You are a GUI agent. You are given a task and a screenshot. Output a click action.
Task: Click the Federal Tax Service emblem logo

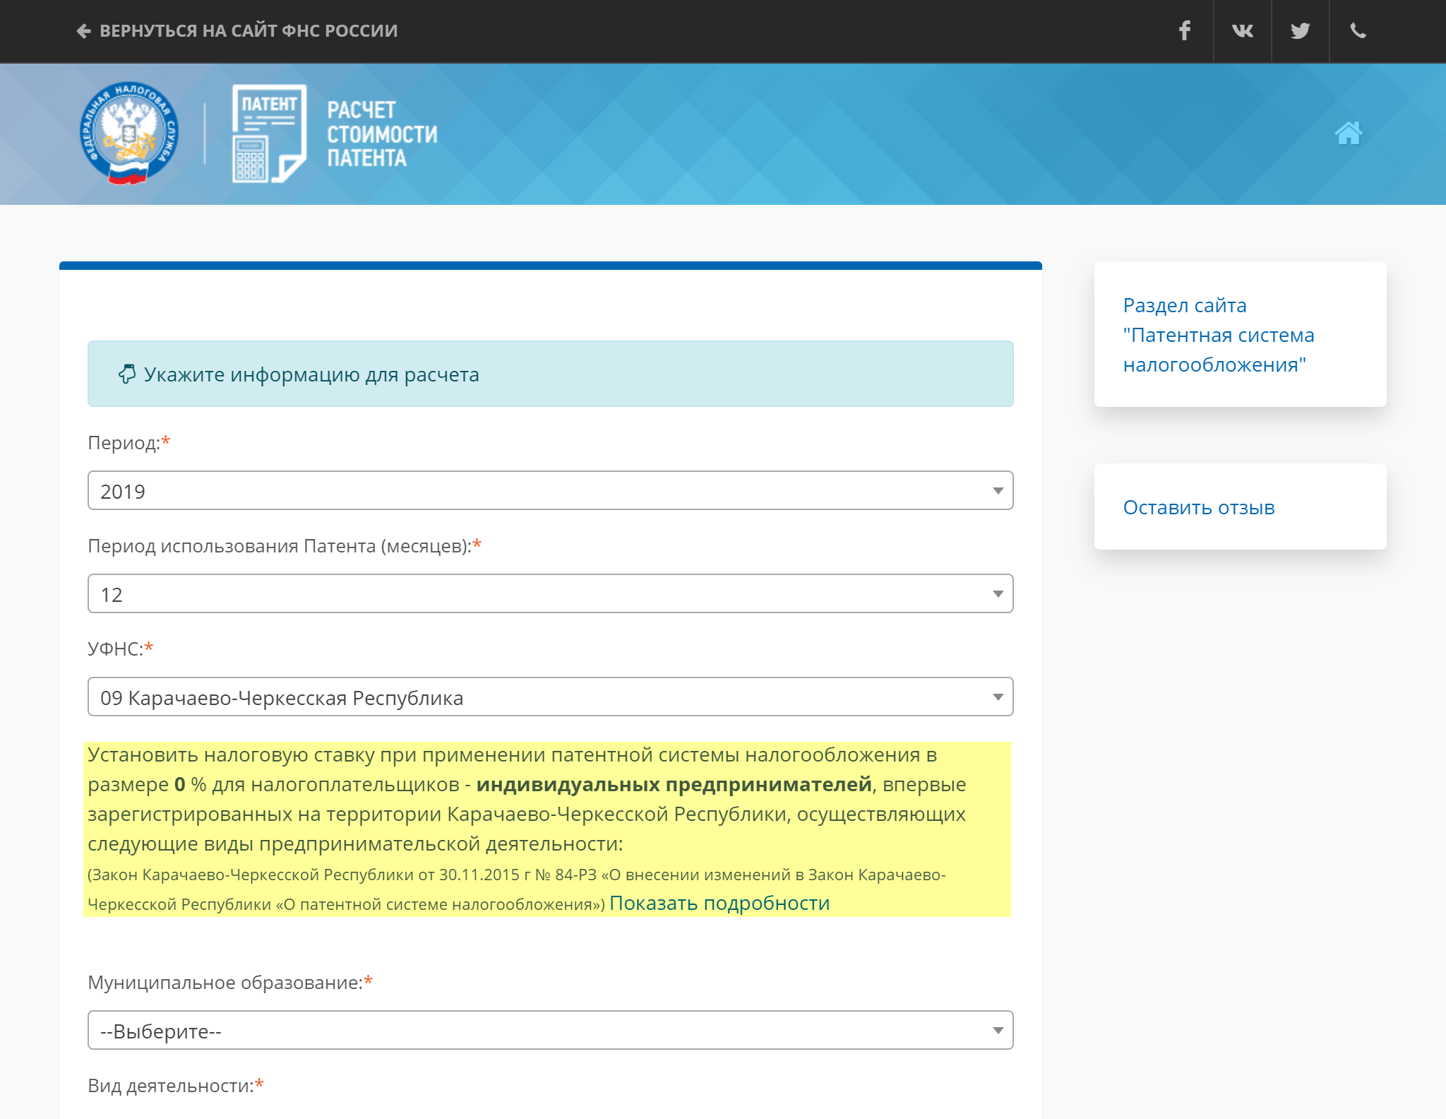pos(129,133)
